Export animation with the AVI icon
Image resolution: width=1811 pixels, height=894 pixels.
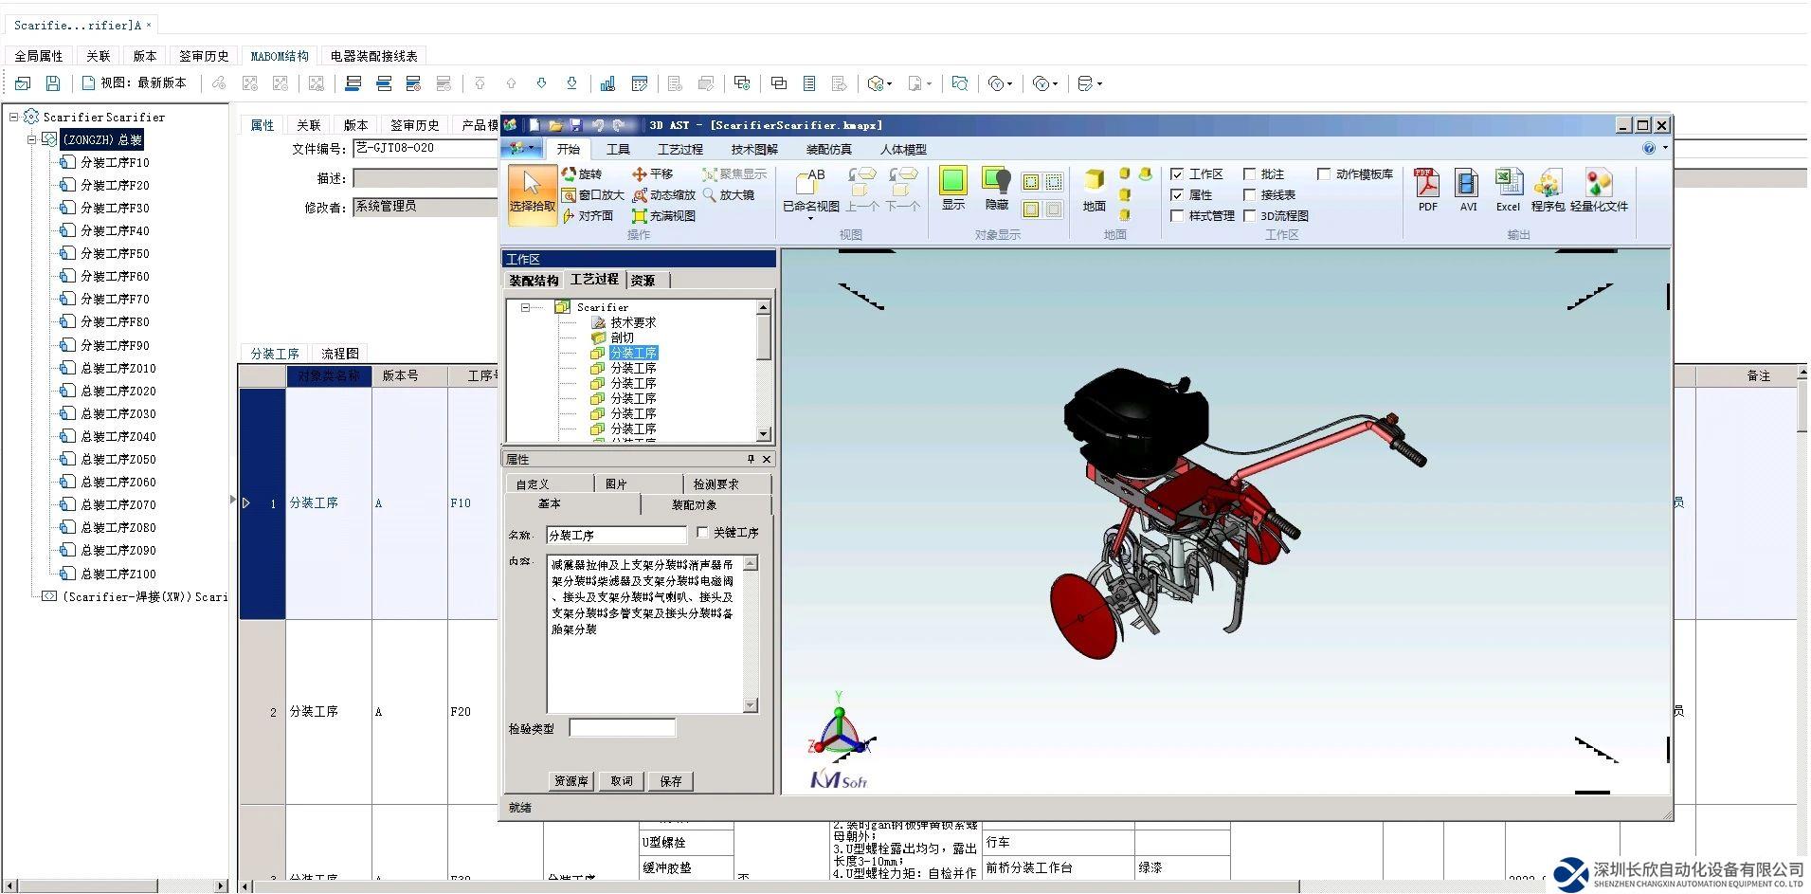tap(1467, 188)
